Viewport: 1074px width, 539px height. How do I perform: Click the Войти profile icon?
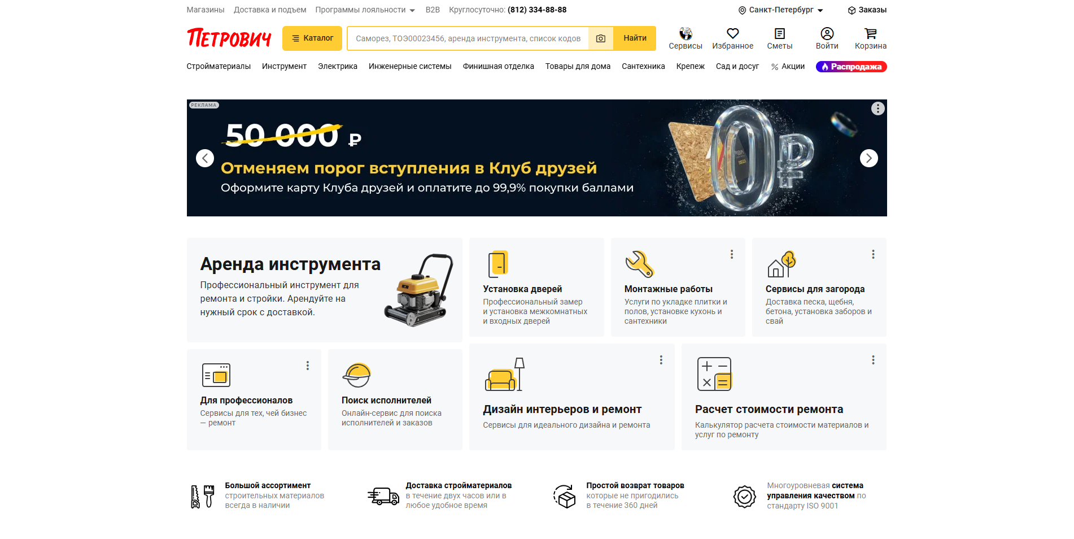tap(827, 33)
